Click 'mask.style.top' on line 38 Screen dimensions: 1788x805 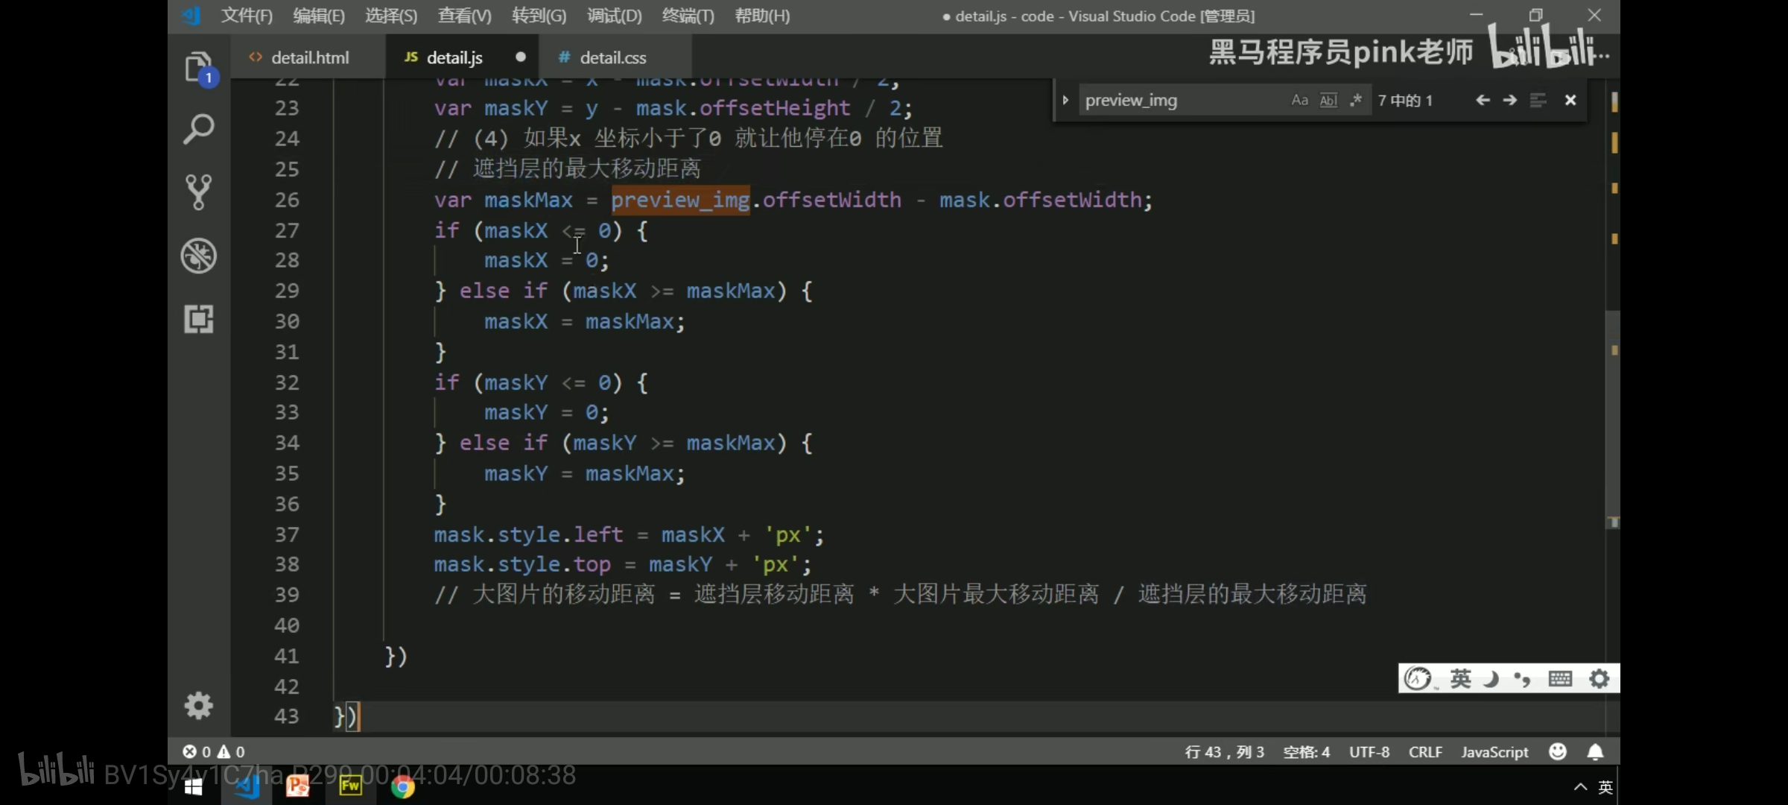pos(522,564)
